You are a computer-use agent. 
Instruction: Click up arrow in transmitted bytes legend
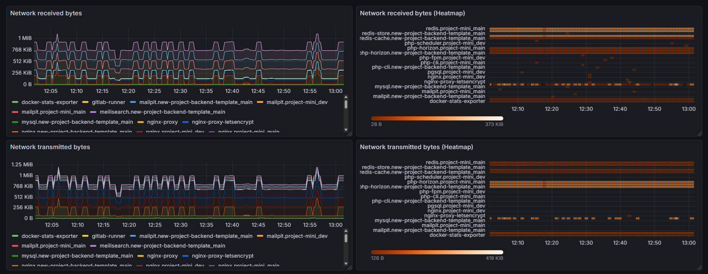click(346, 231)
